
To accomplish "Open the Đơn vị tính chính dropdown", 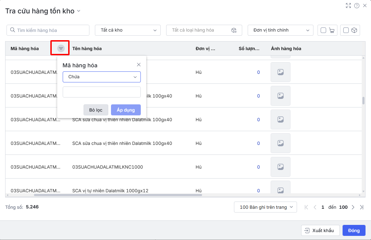I will tap(280, 30).
